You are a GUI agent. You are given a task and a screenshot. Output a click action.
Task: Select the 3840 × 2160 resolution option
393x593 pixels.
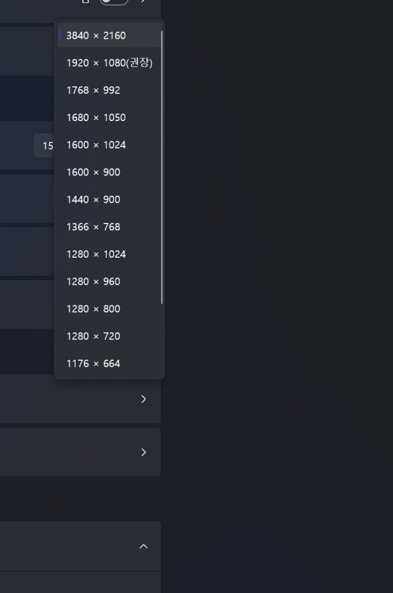[96, 36]
